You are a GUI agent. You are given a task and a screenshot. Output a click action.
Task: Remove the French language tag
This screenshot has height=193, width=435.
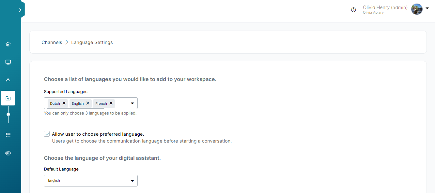111,103
